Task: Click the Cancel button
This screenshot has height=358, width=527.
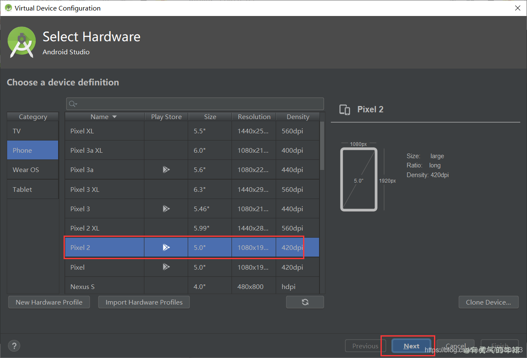Action: pos(455,346)
